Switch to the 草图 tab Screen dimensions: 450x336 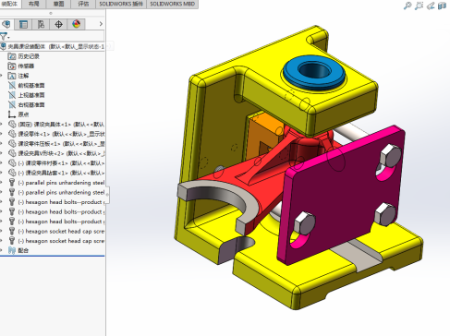click(58, 4)
